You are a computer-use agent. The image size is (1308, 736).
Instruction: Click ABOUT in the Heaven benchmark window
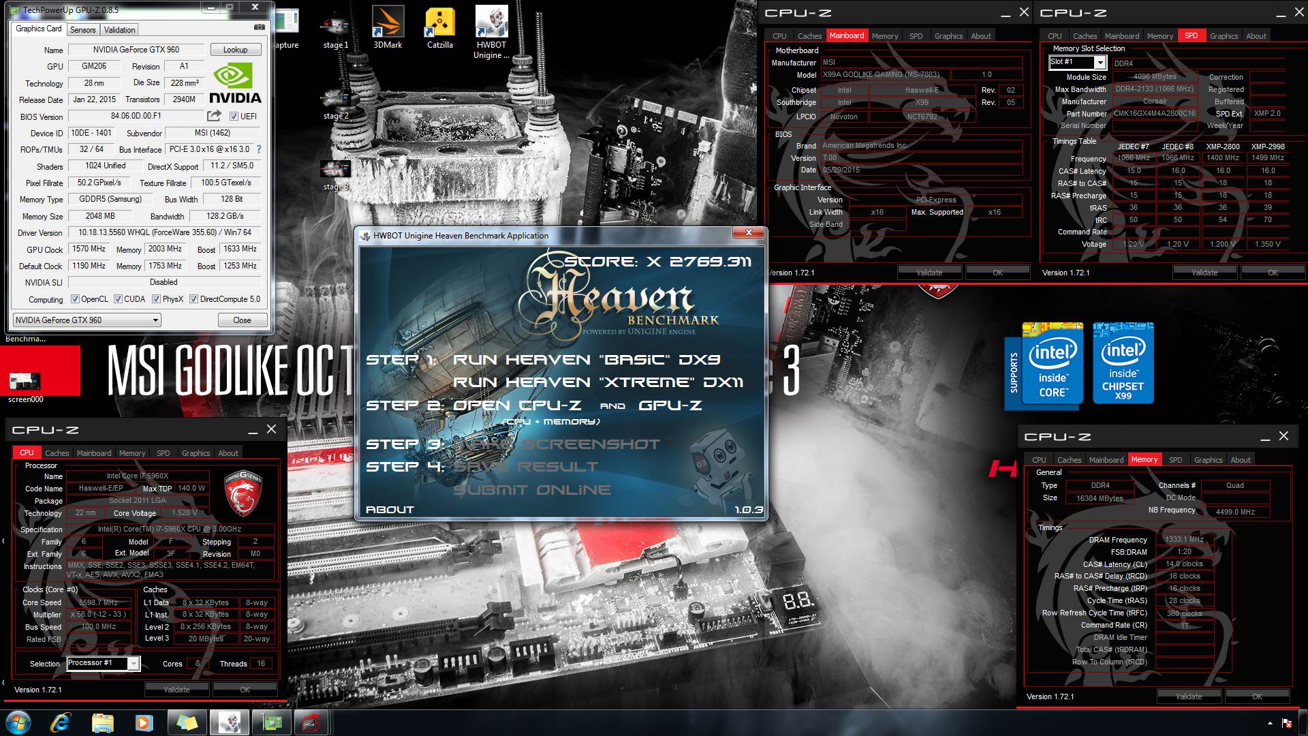coord(390,510)
